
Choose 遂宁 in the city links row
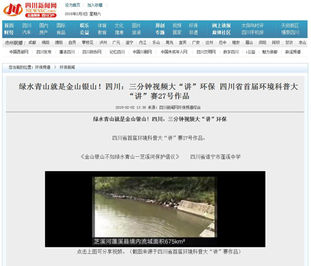pyautogui.click(x=129, y=43)
